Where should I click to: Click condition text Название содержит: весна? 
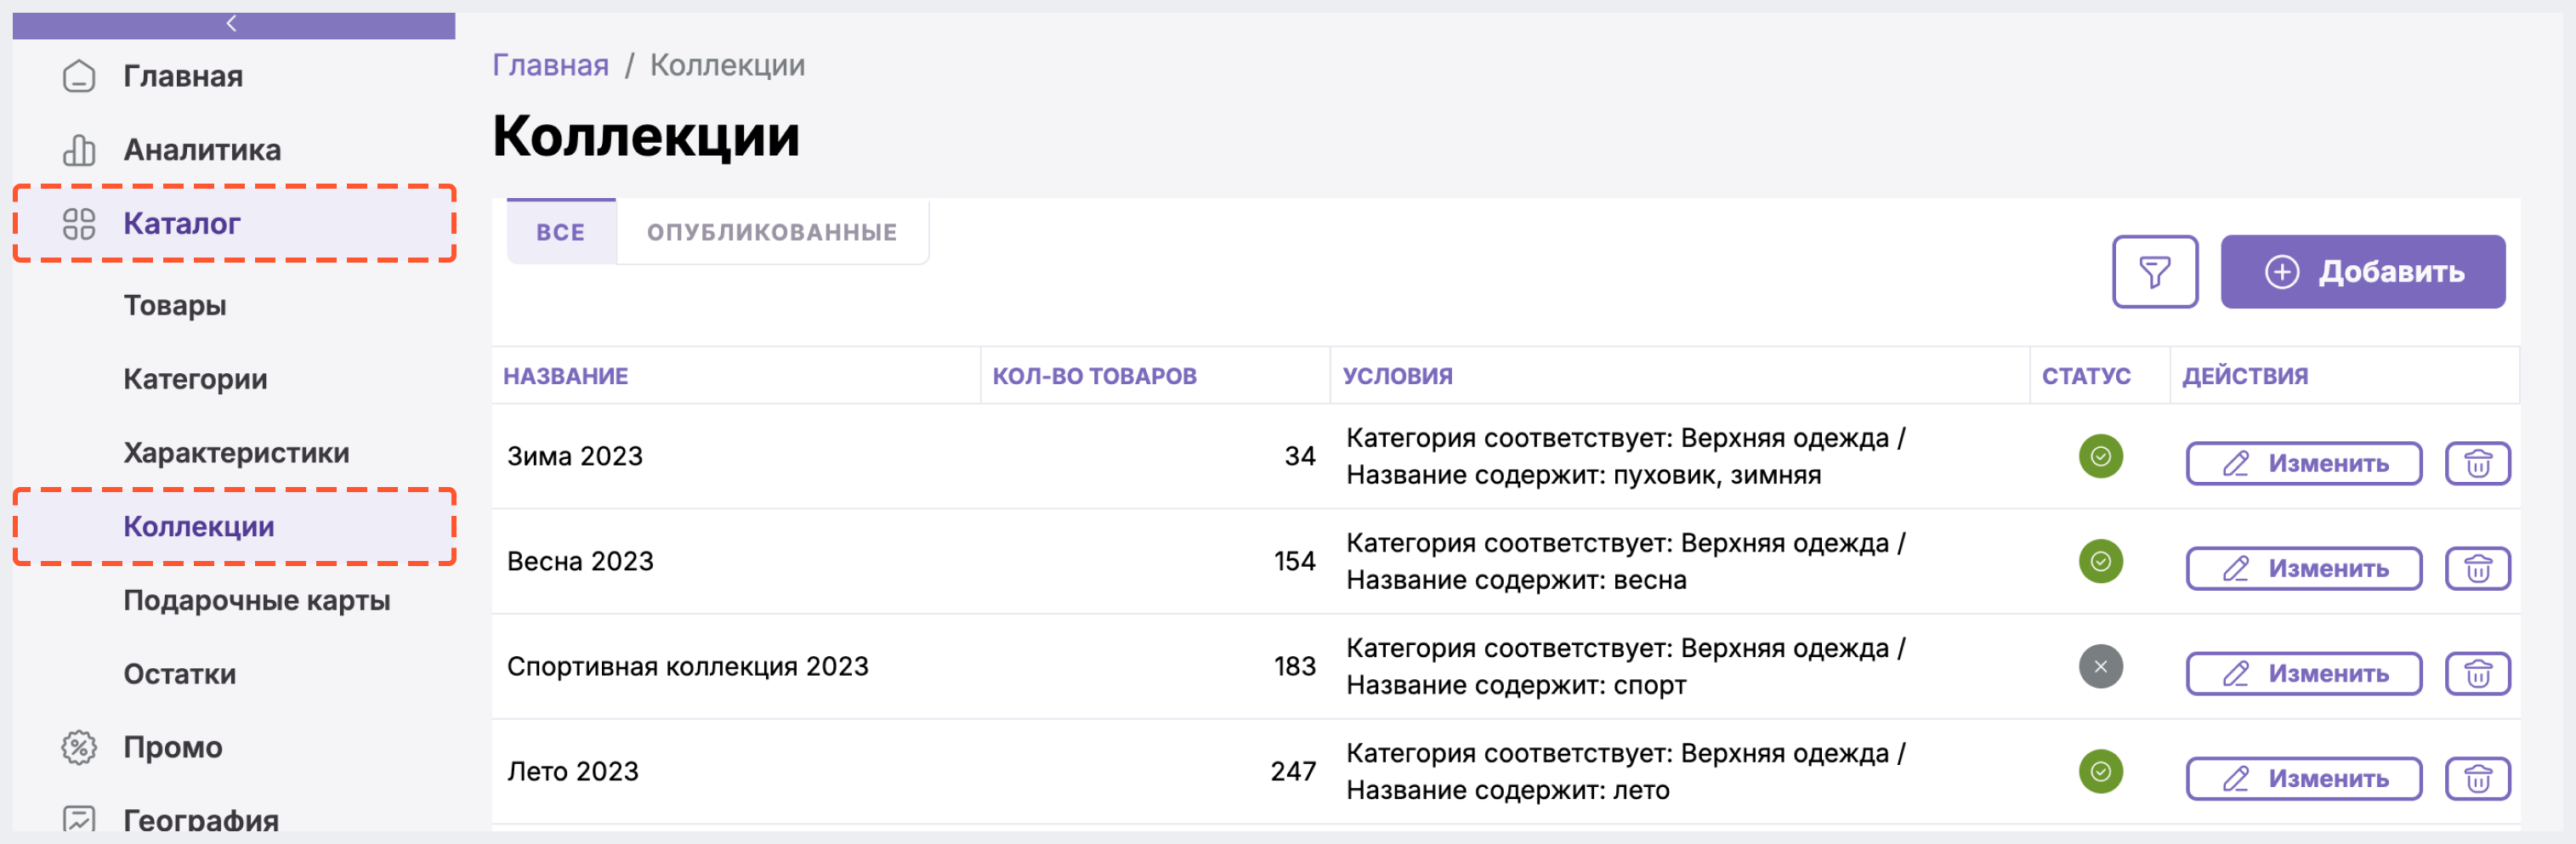pos(1516,580)
